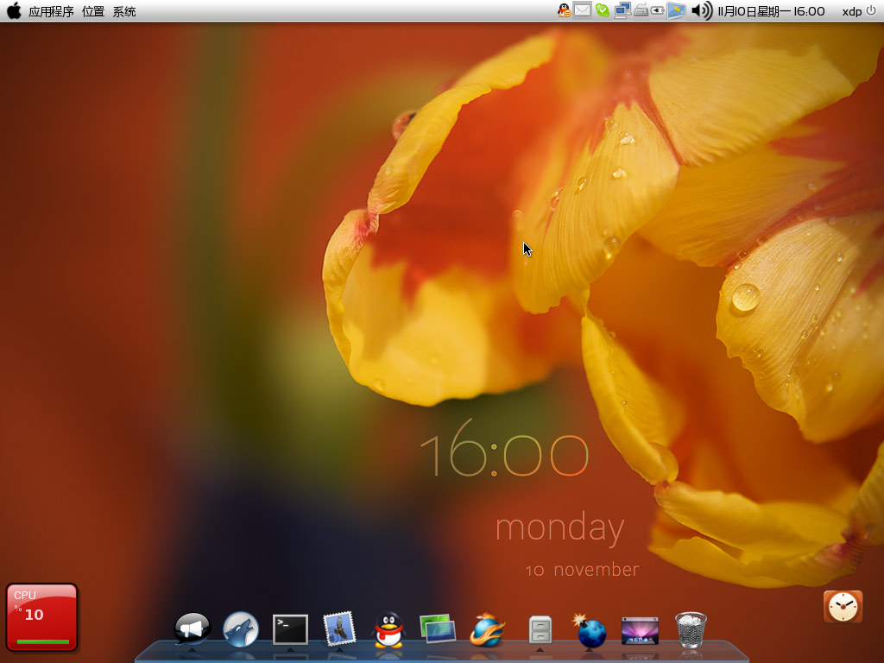The image size is (884, 663).
Task: Open the mail envelope tray icon
Action: [583, 10]
